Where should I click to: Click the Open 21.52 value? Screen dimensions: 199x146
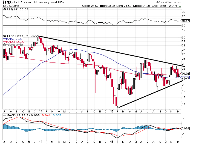(90, 6)
